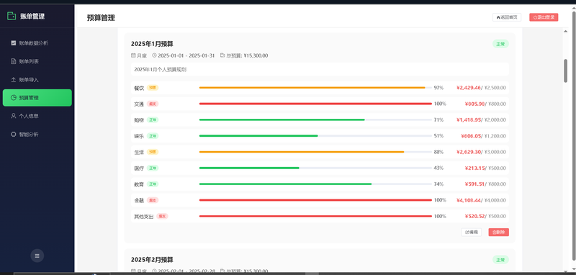Click the 预警 tag next to 餐饮
The image size is (576, 275).
click(x=153, y=88)
